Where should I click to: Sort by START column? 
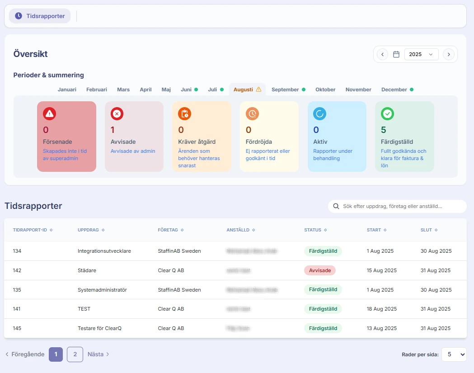(x=376, y=230)
